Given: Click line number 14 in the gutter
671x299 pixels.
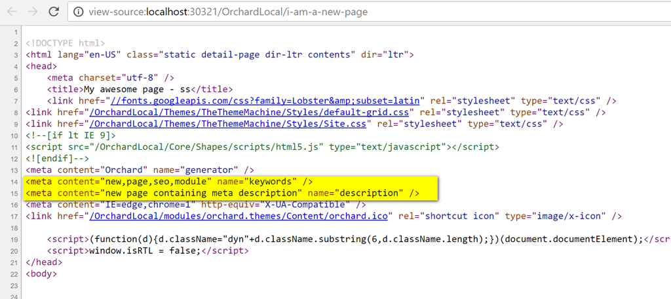Looking at the screenshot, I should pos(14,181).
